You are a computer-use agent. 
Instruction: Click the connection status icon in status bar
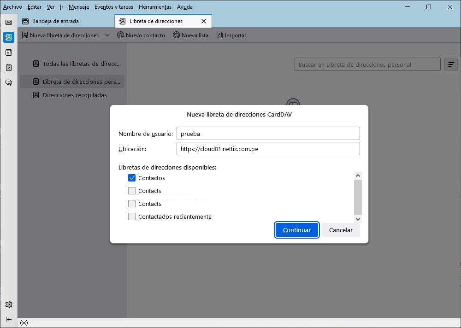[24, 322]
